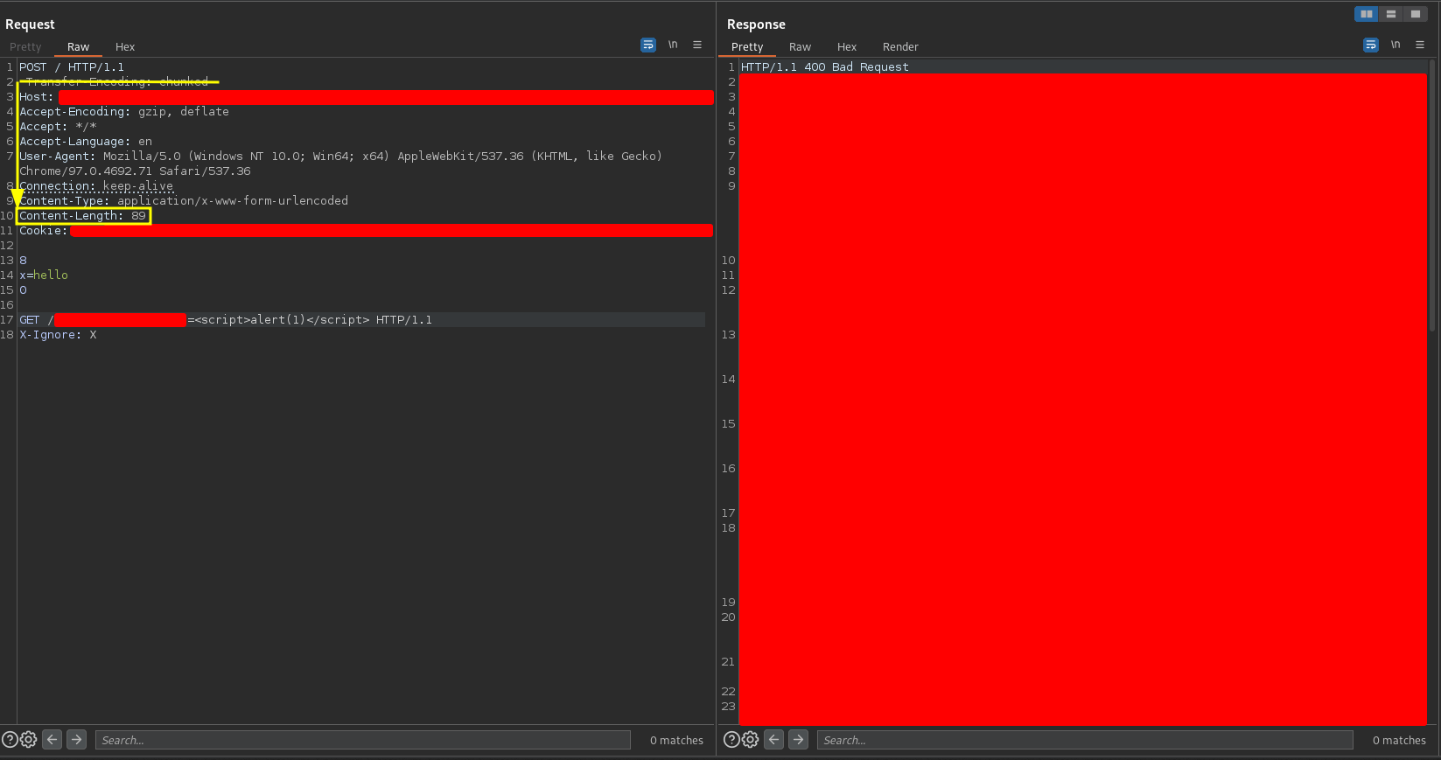
Task: Select the Raw tab in Request panel
Action: 78,47
